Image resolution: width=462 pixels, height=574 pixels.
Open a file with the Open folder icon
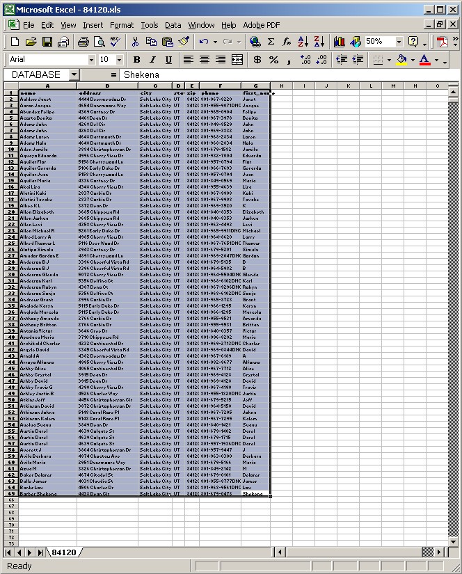coord(31,42)
